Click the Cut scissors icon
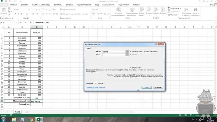 click(9, 8)
